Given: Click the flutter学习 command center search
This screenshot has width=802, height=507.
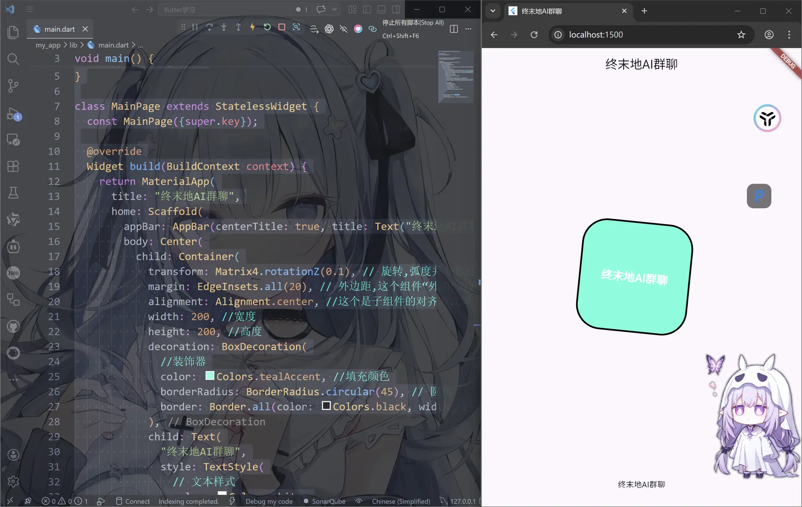Looking at the screenshot, I should pyautogui.click(x=225, y=9).
